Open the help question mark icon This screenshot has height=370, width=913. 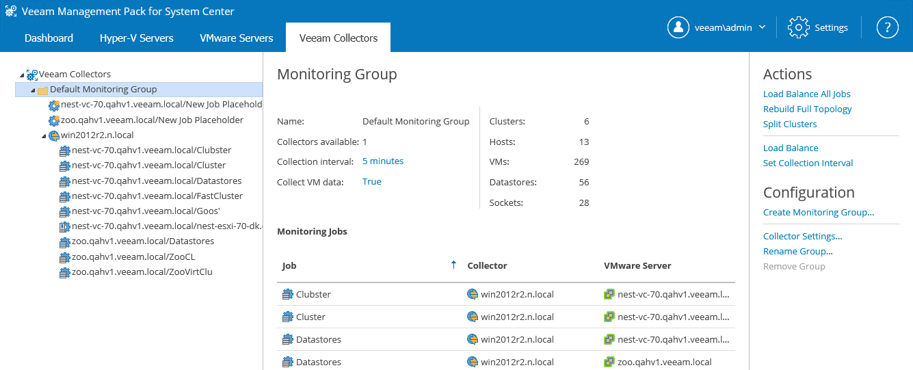pyautogui.click(x=888, y=27)
